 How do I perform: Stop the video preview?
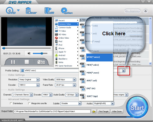(x=27, y=62)
